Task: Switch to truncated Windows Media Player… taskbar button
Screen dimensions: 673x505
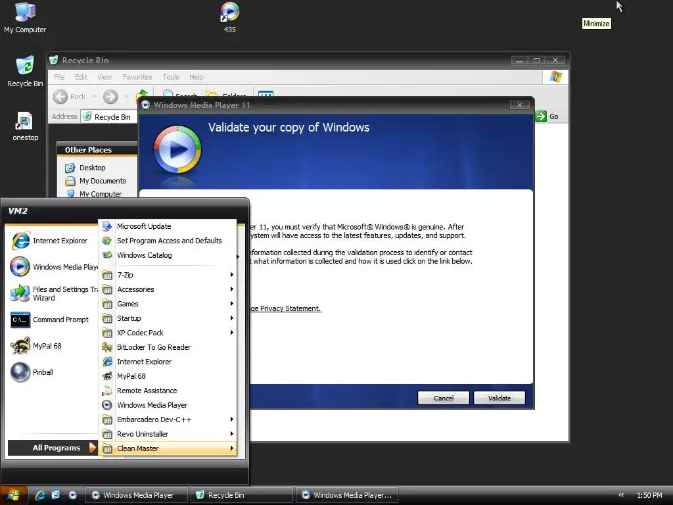Action: (x=347, y=495)
